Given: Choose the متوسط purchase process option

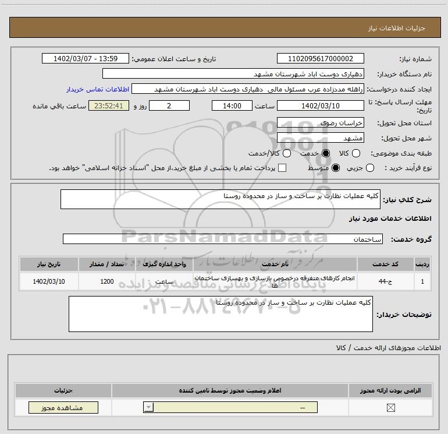Looking at the screenshot, I should click(x=336, y=168).
